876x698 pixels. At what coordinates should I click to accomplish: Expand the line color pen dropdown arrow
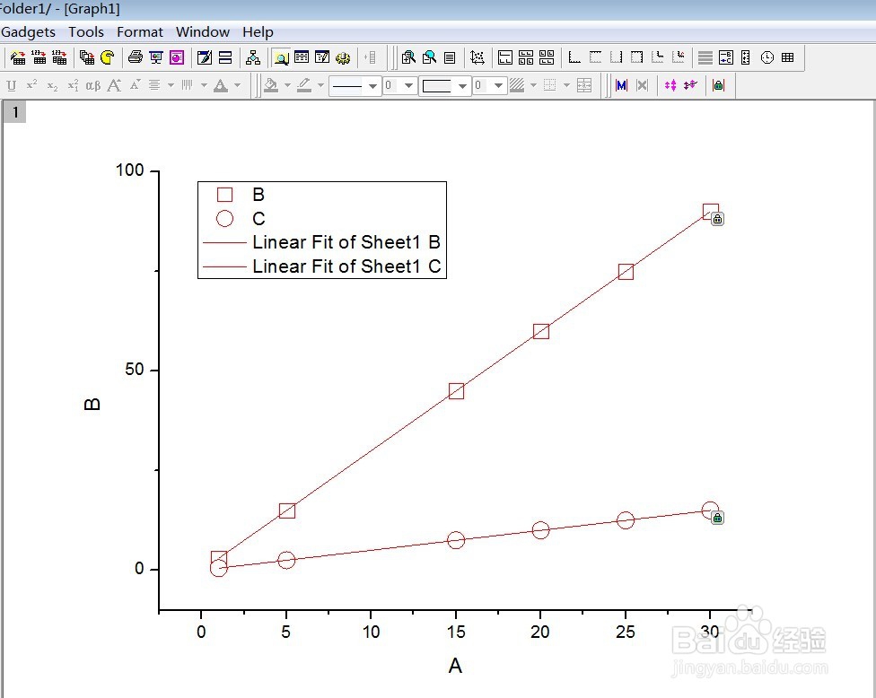[320, 85]
